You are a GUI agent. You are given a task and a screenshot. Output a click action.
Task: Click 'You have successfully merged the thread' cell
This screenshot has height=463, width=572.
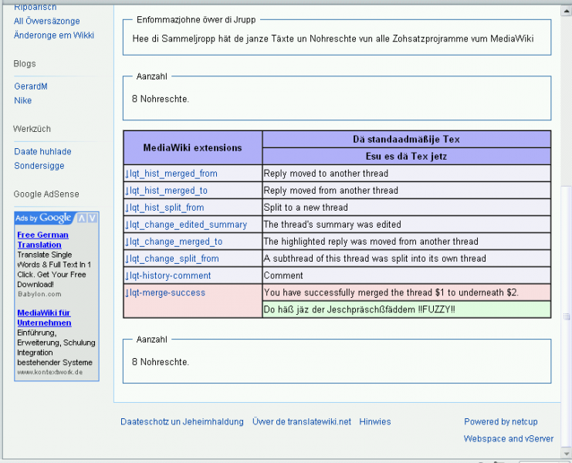click(406, 292)
